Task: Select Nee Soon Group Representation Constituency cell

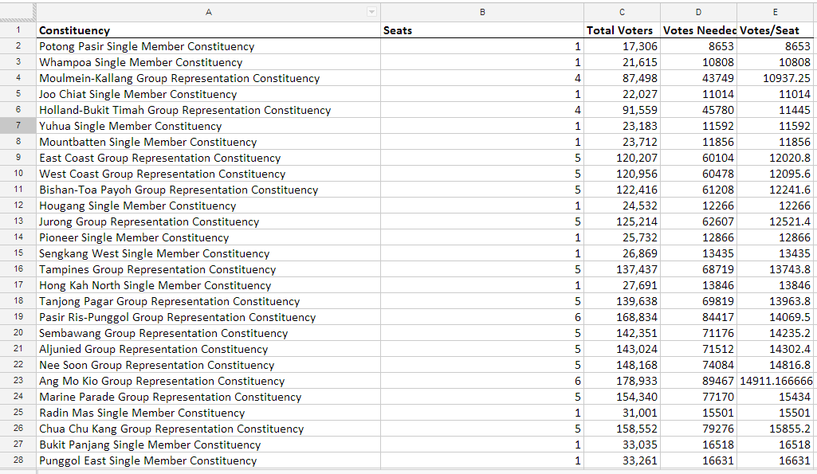Action: click(208, 365)
